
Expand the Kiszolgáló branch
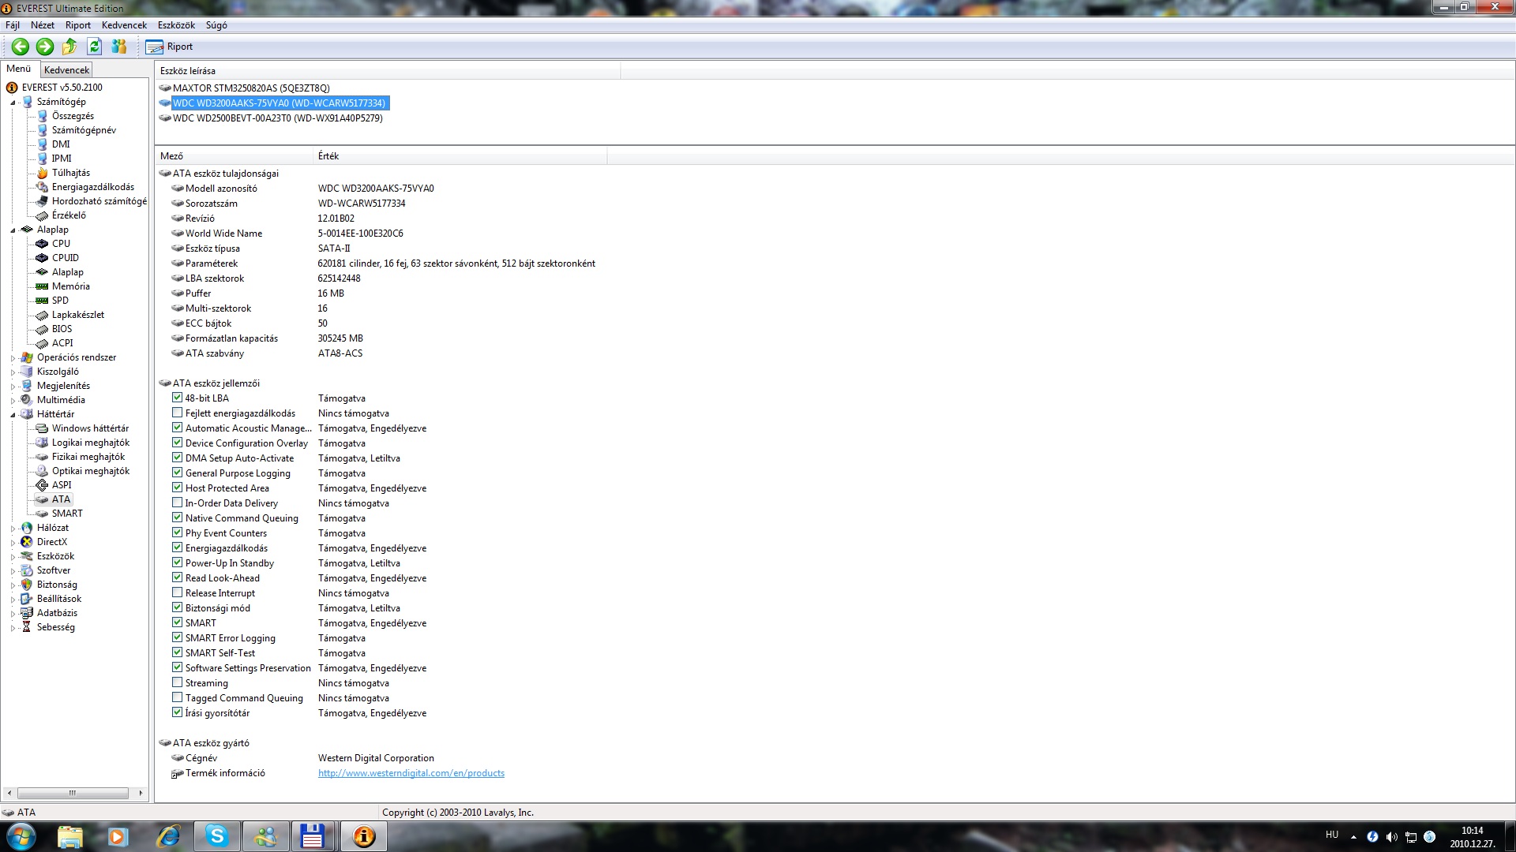tap(13, 372)
